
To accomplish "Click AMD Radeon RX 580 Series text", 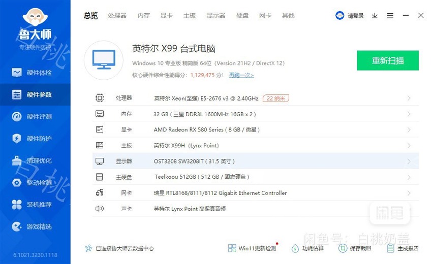I will coord(207,129).
